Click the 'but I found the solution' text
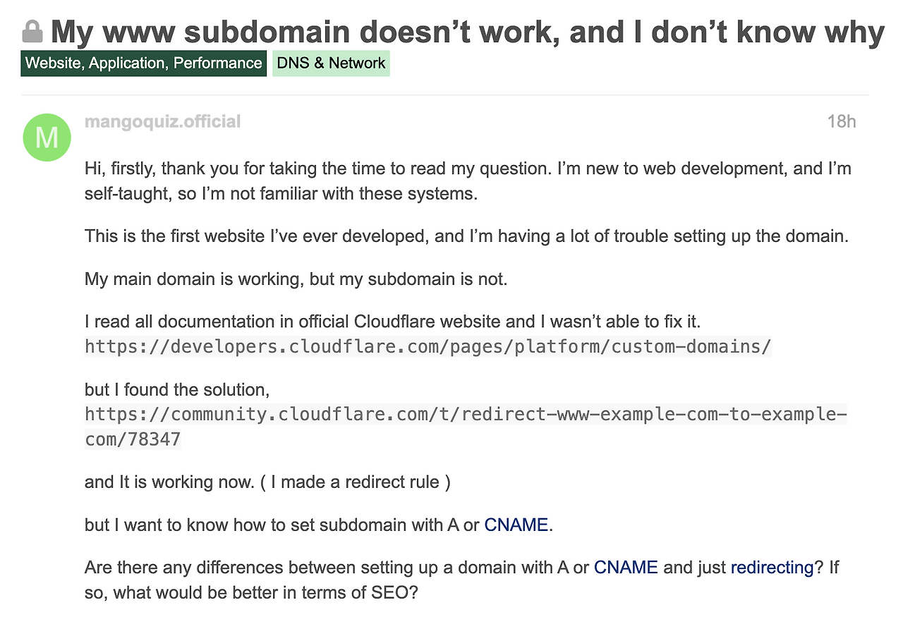903x617 pixels. pos(177,389)
